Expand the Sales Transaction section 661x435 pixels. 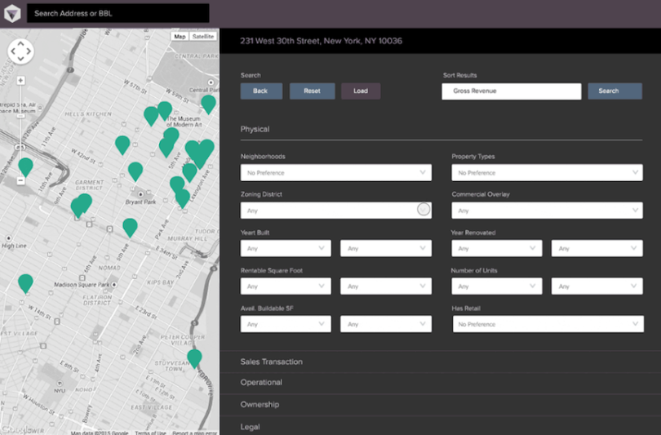click(x=440, y=362)
